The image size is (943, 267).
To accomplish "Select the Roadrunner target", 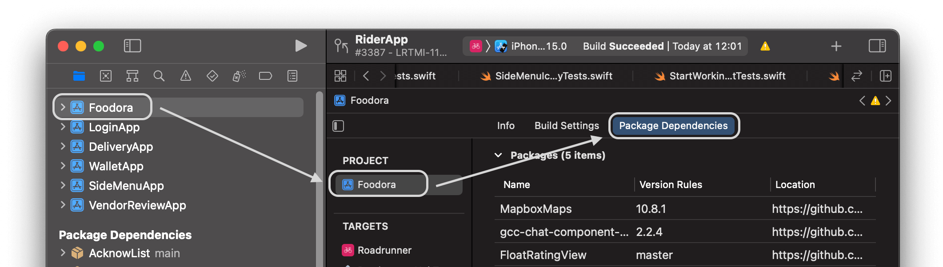I will click(384, 250).
